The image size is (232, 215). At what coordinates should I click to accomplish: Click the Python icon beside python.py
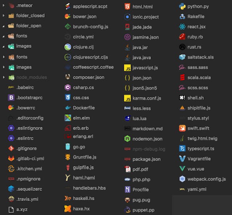182,7
